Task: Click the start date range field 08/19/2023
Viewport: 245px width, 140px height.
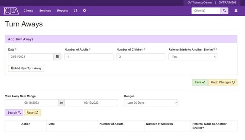Action: [31, 103]
